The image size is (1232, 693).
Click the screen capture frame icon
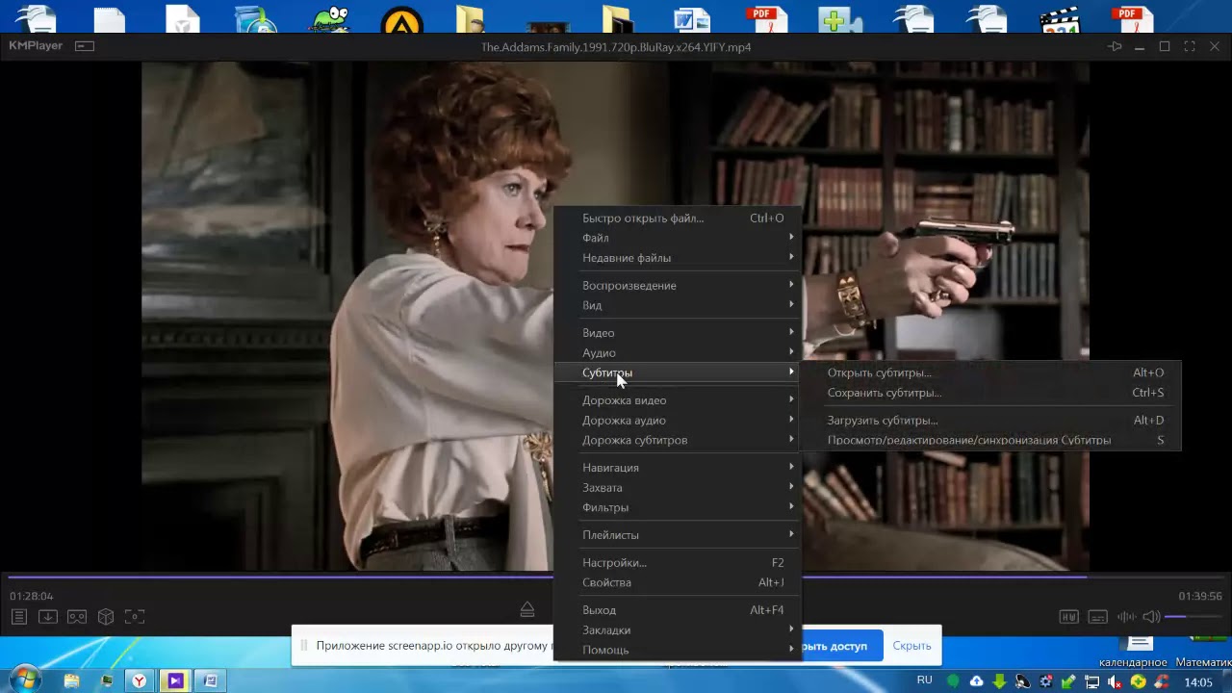point(135,617)
